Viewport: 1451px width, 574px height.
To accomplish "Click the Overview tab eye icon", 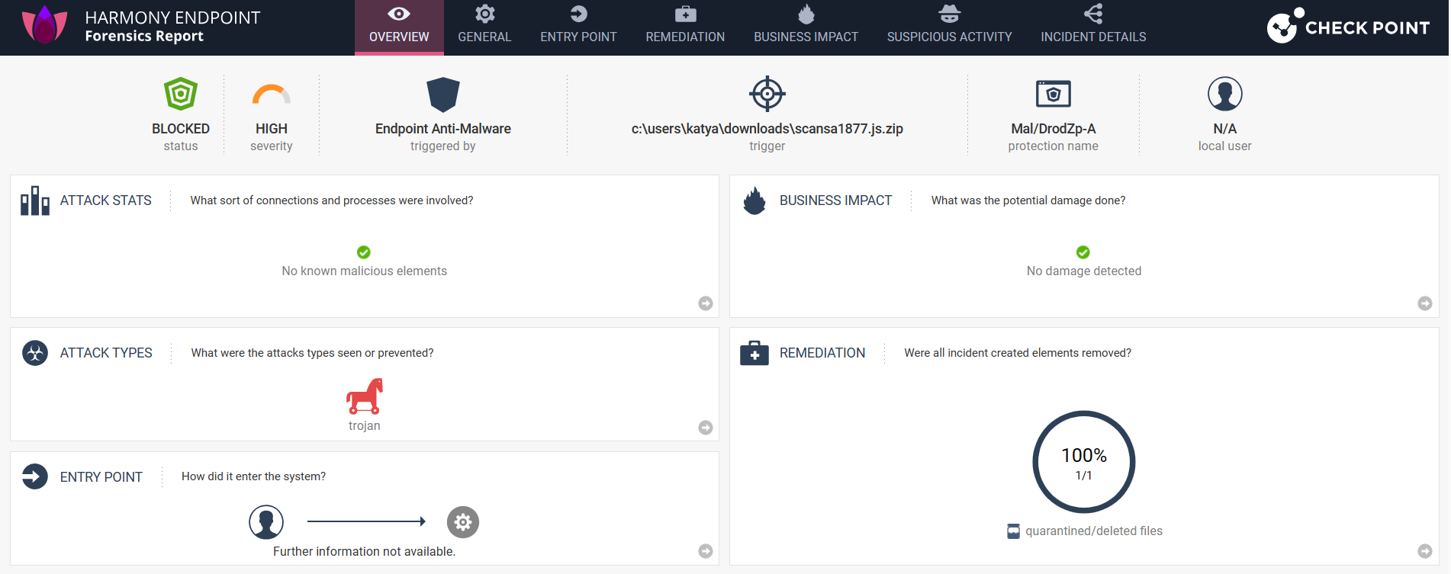I will 399,14.
